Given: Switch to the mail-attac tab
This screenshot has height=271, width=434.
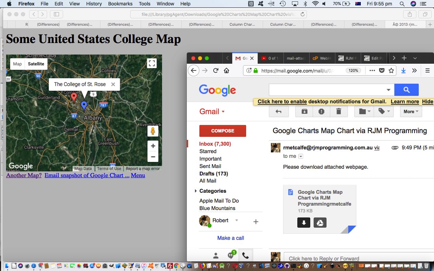Looking at the screenshot, I should [x=296, y=58].
